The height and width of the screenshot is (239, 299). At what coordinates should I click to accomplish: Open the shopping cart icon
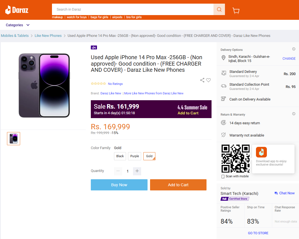(236, 11)
